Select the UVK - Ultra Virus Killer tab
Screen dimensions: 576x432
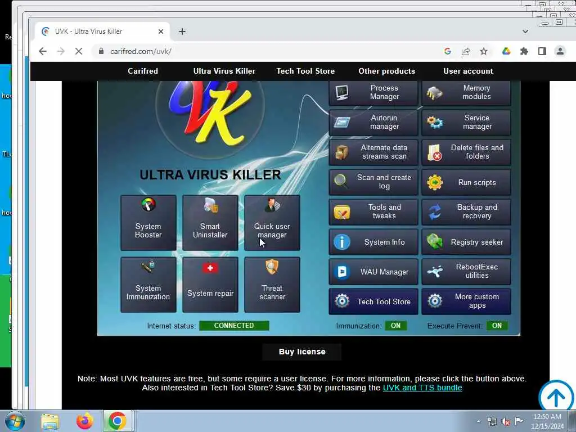102,31
